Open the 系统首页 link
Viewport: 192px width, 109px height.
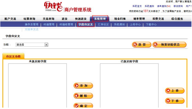point(137,6)
